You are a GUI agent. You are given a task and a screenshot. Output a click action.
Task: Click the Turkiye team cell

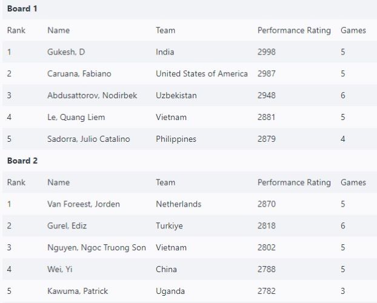[x=169, y=226]
